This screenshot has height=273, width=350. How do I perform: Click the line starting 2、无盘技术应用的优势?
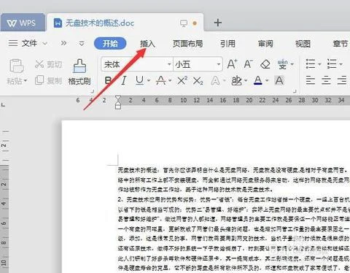234,199
